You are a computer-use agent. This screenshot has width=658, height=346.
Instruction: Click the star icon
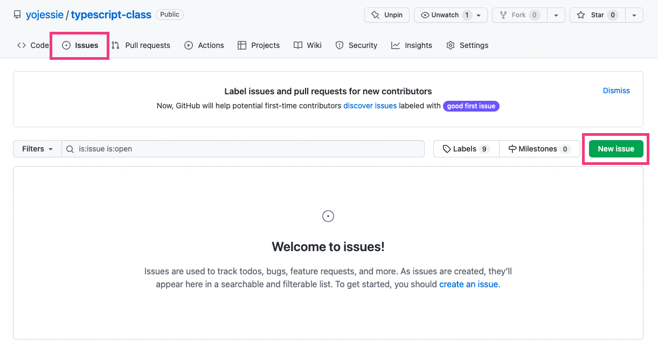point(581,15)
